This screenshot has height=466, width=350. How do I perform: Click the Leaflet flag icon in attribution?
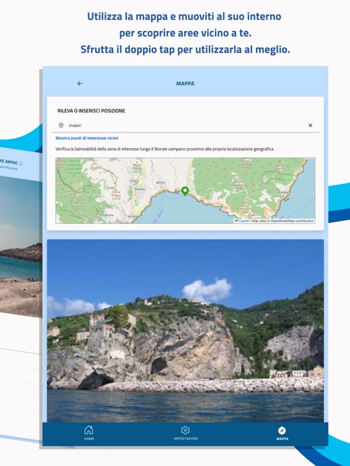[x=236, y=221]
